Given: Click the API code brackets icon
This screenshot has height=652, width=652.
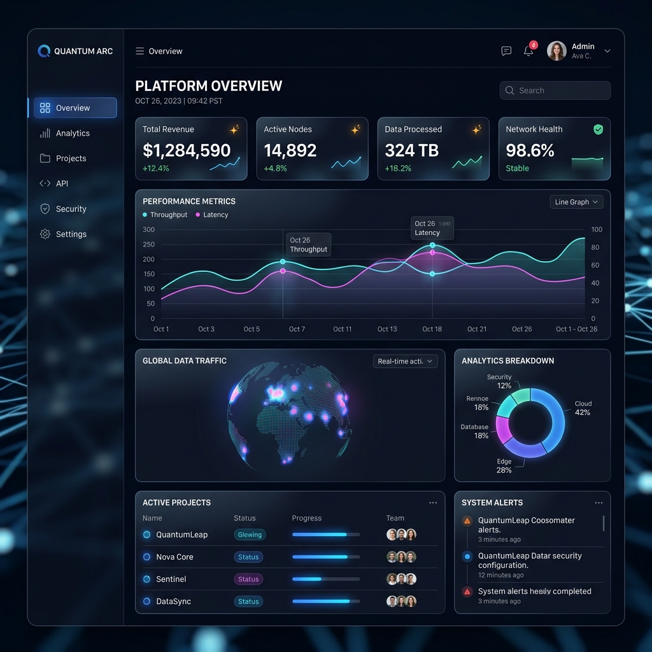Looking at the screenshot, I should 45,183.
